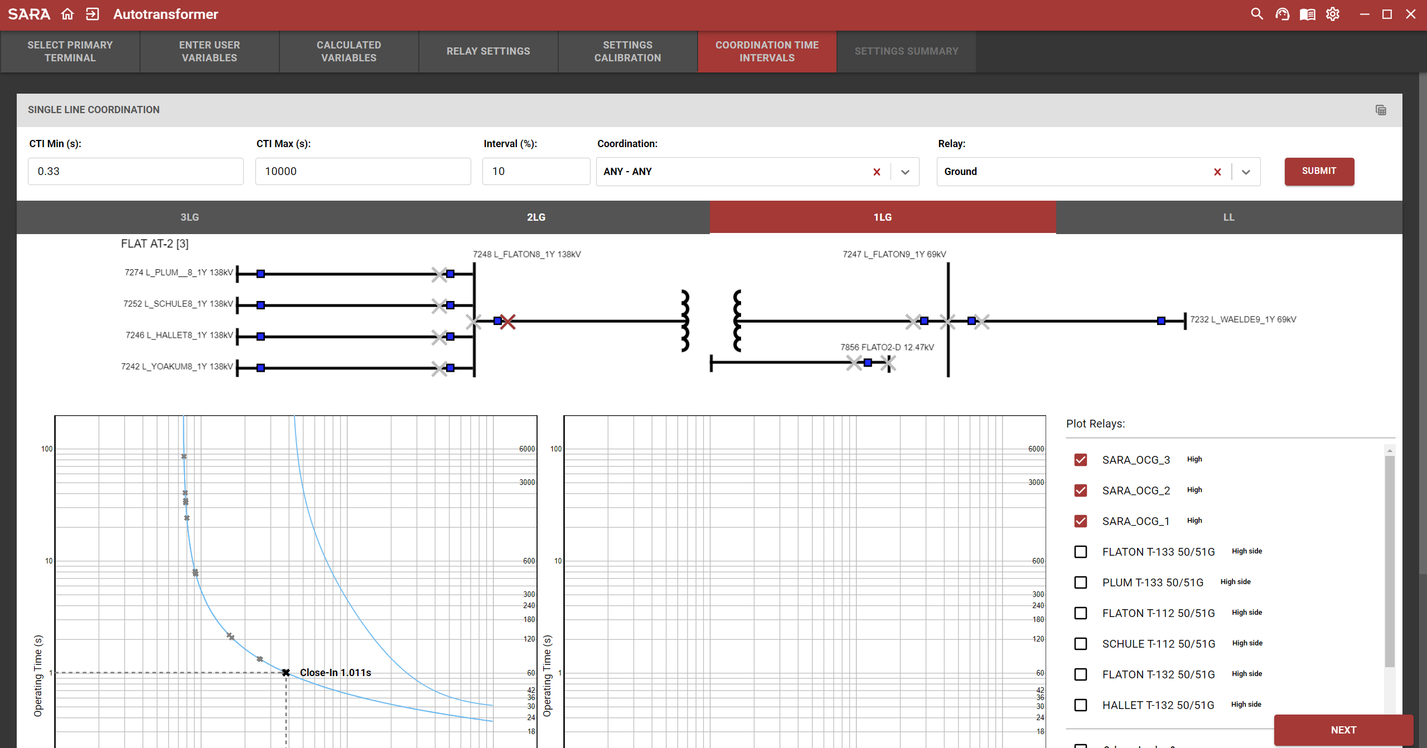The height and width of the screenshot is (748, 1427).
Task: Open the manual book icon
Action: point(1308,14)
